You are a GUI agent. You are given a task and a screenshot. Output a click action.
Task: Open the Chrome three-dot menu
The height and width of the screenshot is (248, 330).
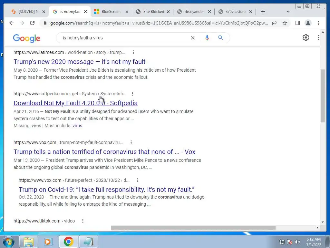[318, 23]
